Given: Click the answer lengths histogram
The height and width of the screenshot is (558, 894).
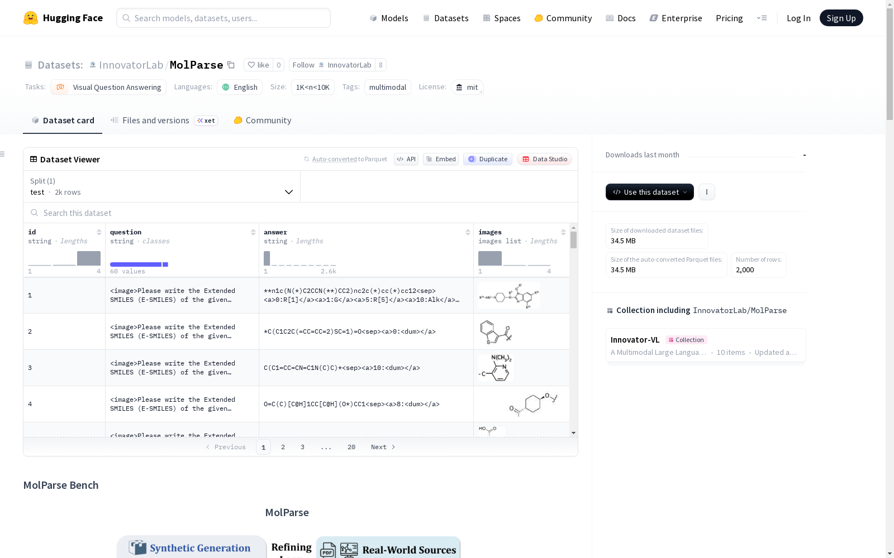Looking at the screenshot, I should 300,258.
